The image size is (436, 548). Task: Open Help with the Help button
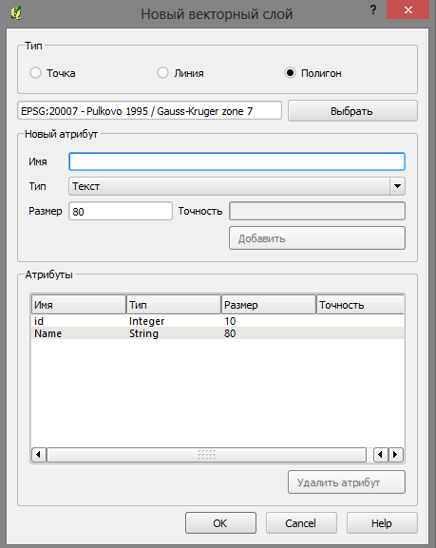[382, 523]
